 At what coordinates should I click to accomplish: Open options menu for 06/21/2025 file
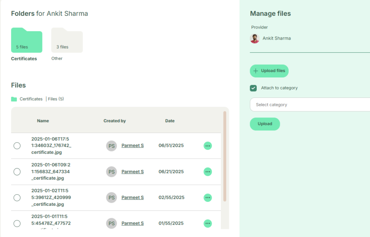pyautogui.click(x=207, y=171)
